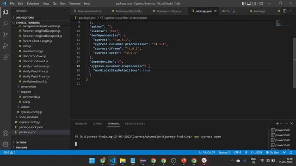This screenshot has height=166, width=296.
Task: Select the third powershell terminal entry
Action: (280, 140)
